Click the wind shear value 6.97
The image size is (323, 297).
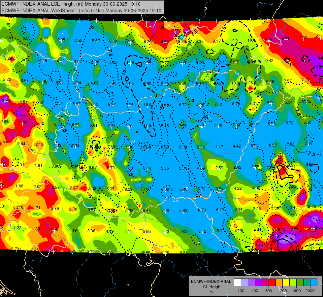[x=273, y=145]
